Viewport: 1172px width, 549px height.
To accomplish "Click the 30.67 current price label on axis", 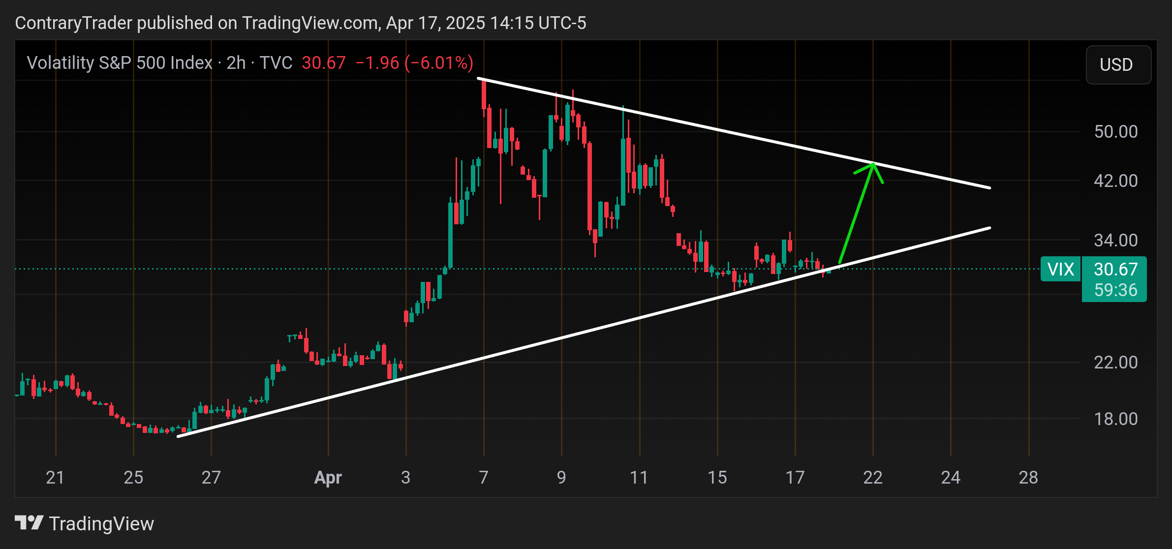I will [1115, 269].
